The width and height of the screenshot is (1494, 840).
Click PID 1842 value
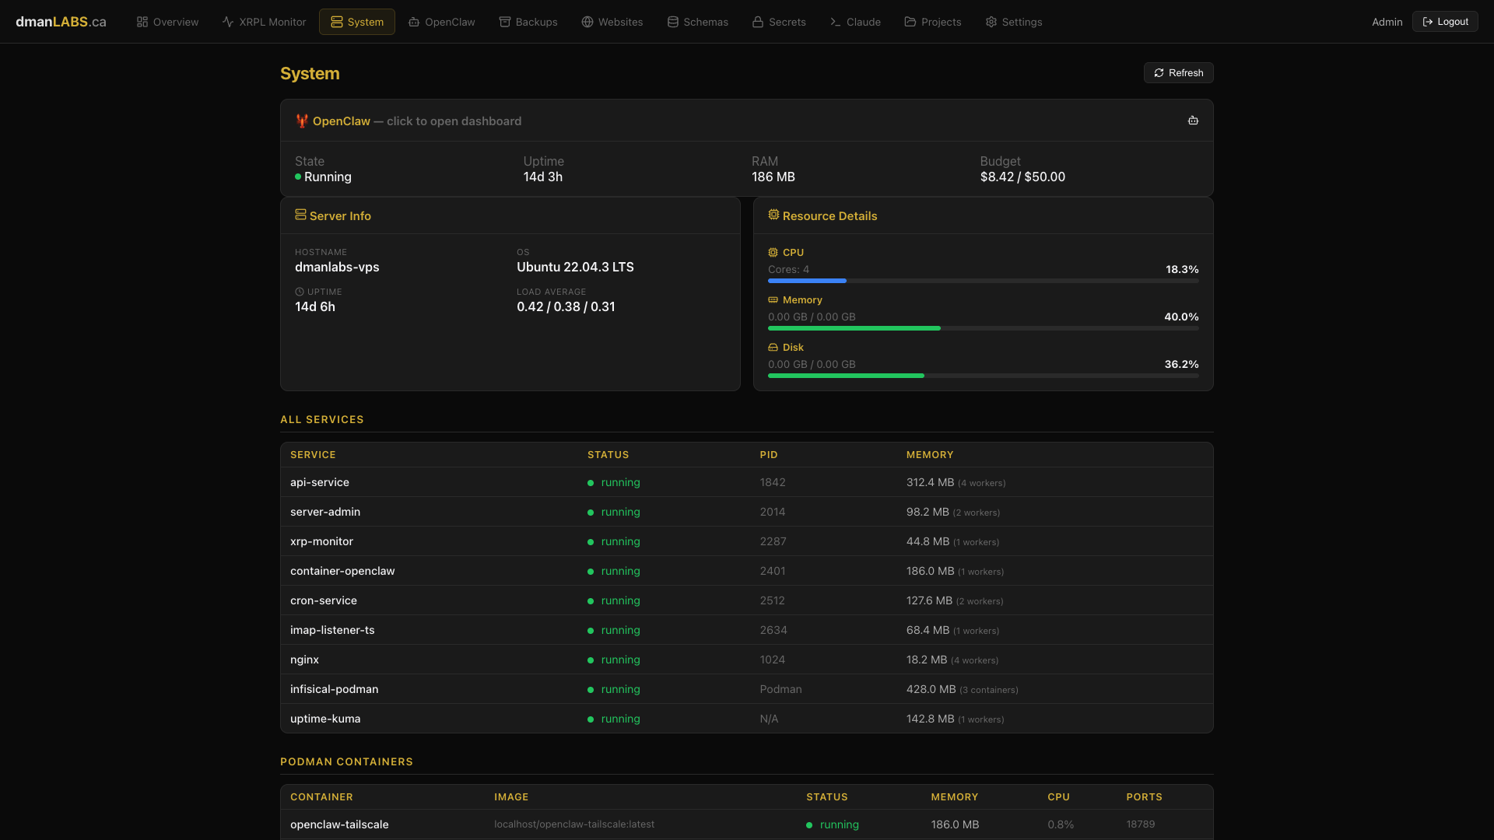pos(773,482)
